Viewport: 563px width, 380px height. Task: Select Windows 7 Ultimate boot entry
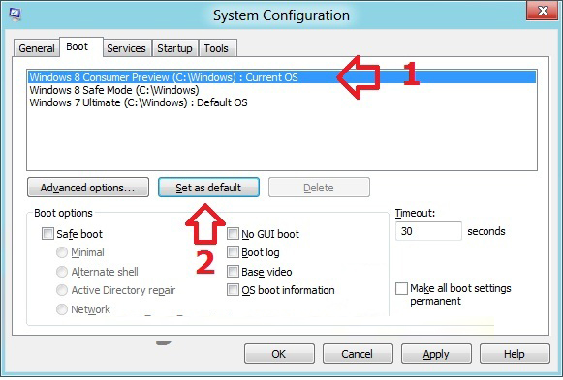(282, 102)
